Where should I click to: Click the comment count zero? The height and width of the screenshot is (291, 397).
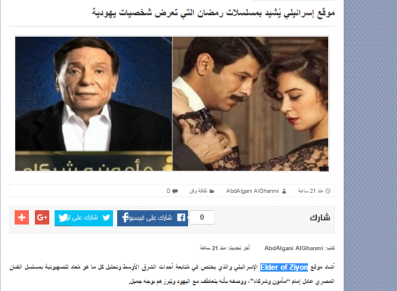168,191
